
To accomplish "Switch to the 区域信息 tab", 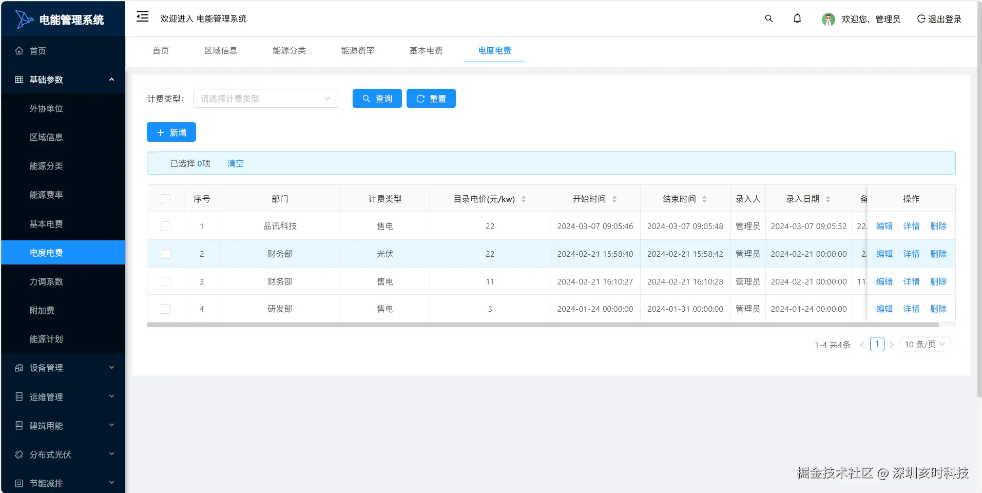I will (x=221, y=50).
